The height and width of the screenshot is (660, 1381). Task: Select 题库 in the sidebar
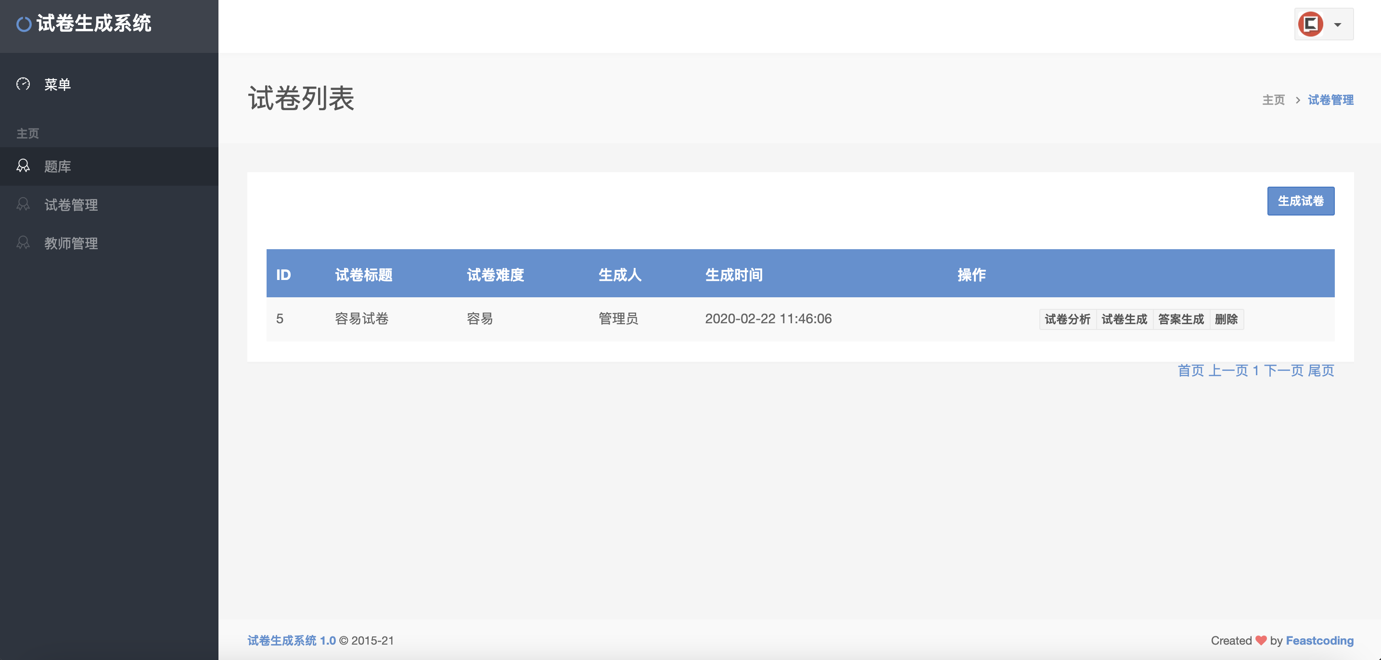point(109,166)
